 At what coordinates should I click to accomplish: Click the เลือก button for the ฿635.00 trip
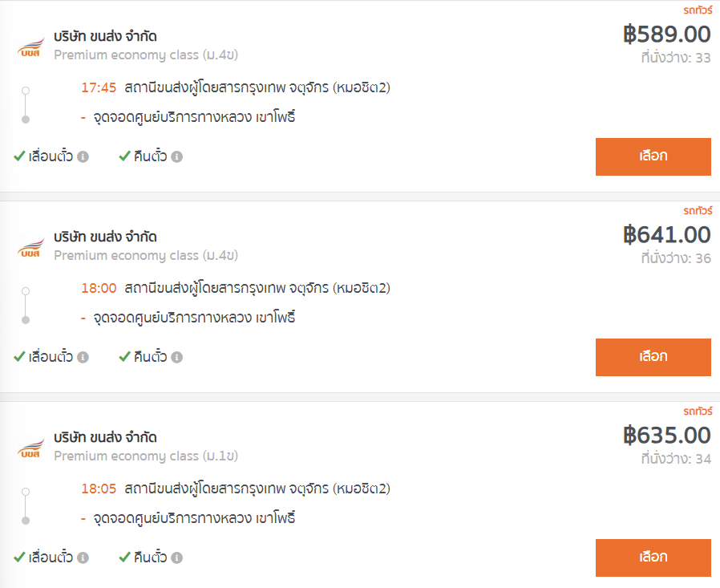point(653,558)
